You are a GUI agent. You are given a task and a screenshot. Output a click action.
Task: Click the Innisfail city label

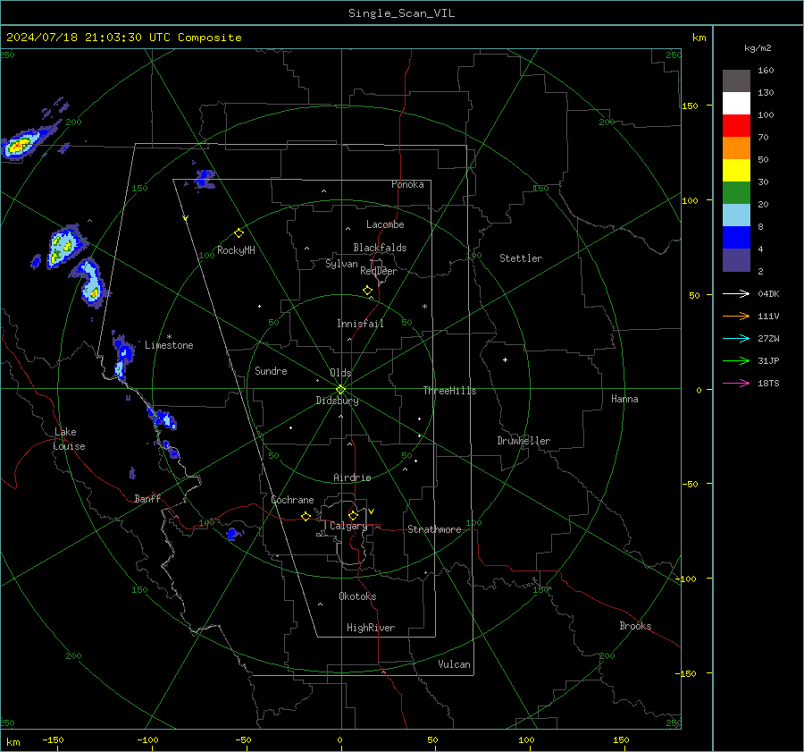pos(360,324)
